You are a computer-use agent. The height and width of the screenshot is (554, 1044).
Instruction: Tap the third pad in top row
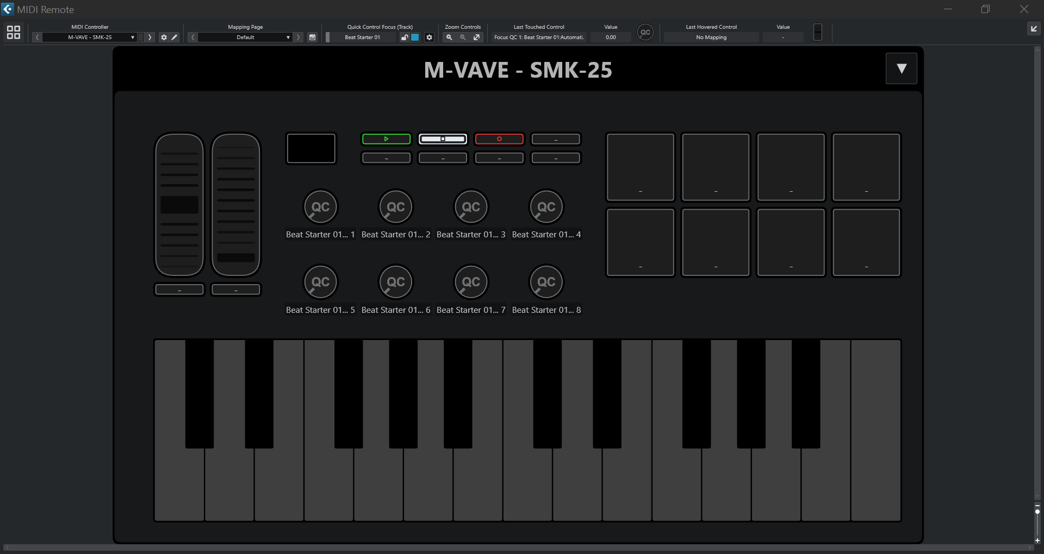(x=791, y=167)
